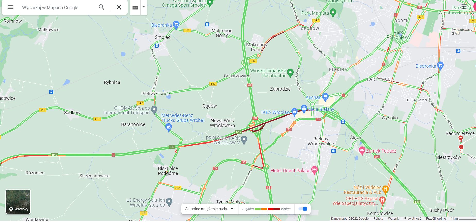Expand Aktualne natężenie ruchu dropdown
This screenshot has width=476, height=223.
[209, 209]
